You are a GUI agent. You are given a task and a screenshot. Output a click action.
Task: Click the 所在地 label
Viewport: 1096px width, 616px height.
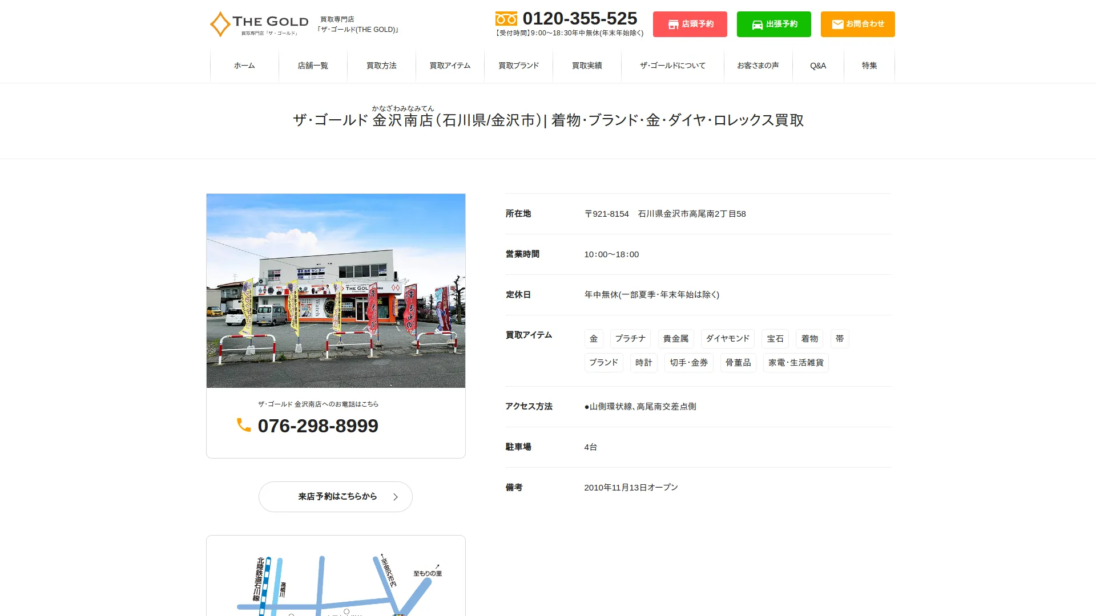coord(518,214)
